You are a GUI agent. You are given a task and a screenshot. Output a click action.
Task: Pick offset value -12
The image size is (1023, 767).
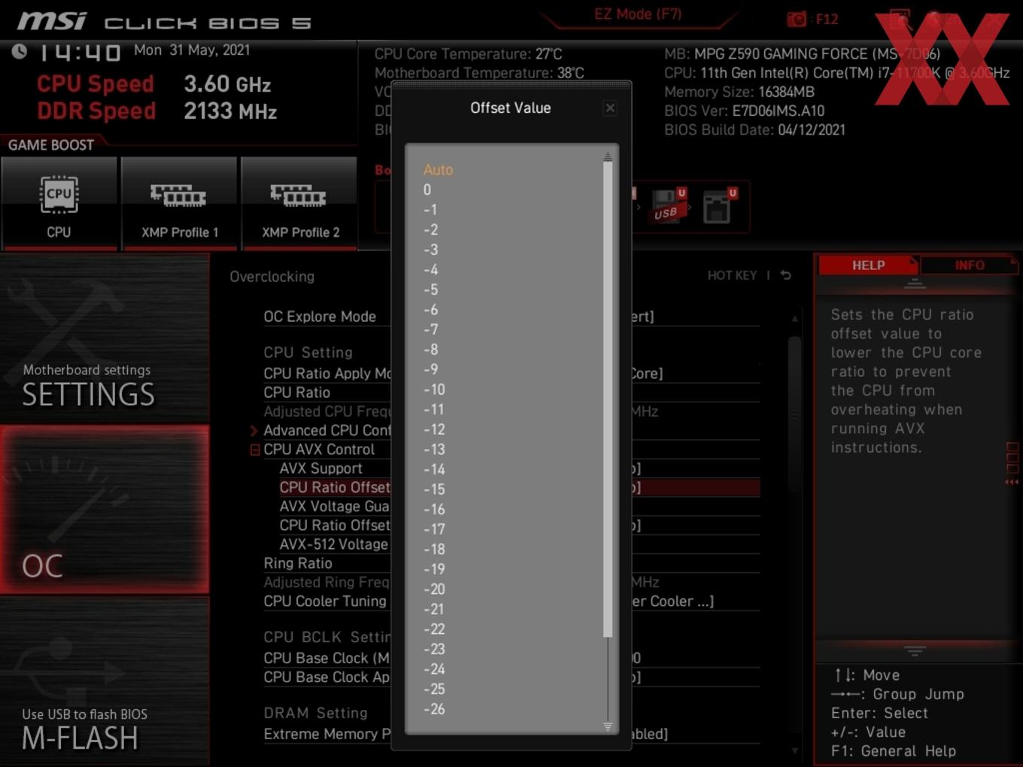(434, 429)
